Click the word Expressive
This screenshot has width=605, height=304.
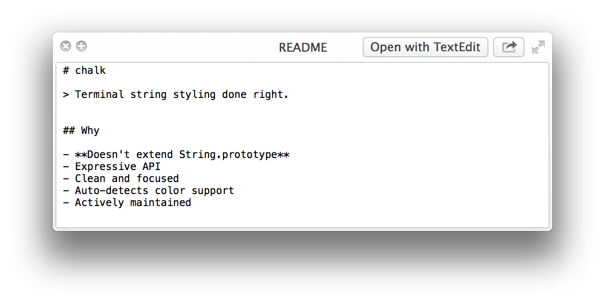106,167
